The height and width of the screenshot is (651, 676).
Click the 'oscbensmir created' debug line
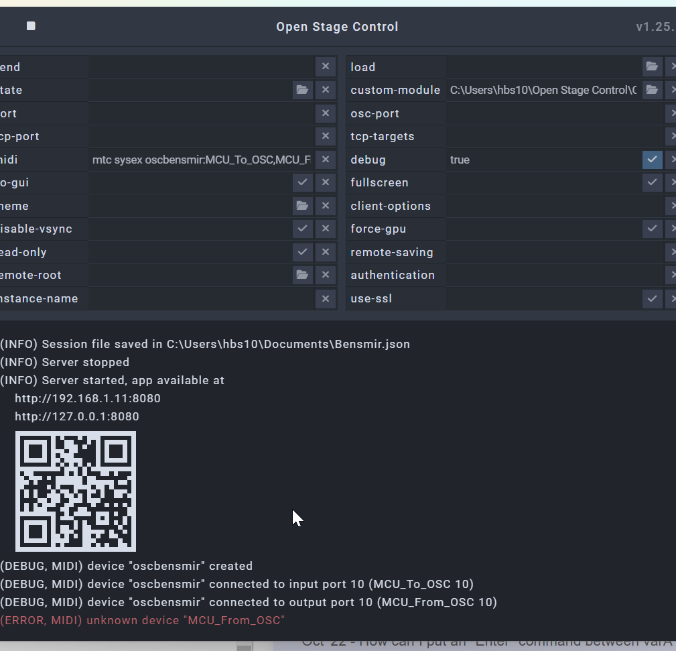(127, 566)
